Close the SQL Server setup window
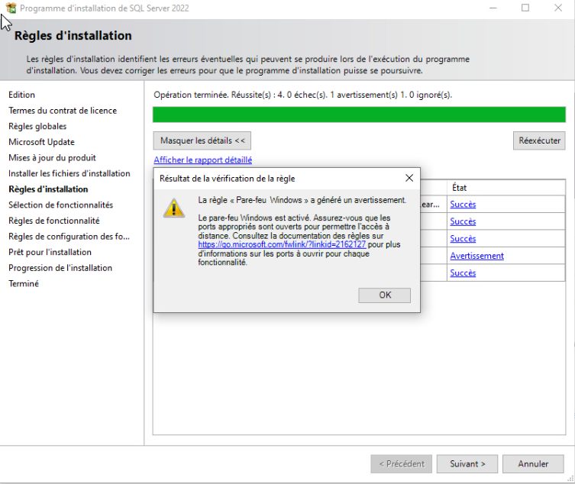Viewport: 575px width, 484px height. (558, 8)
